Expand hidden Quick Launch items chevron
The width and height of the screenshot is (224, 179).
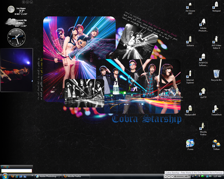pos(32,175)
